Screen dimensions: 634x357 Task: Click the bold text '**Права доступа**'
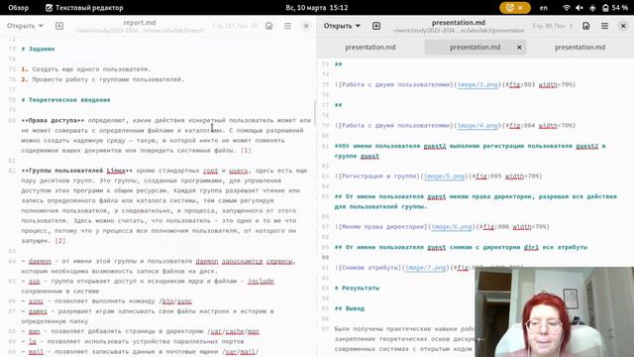[53, 120]
